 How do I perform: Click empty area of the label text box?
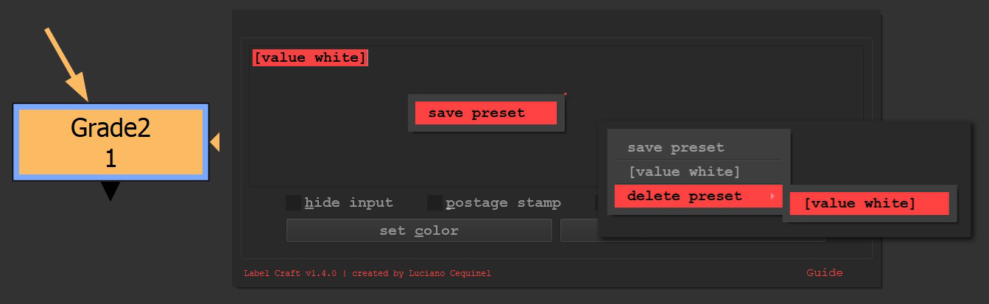331,147
